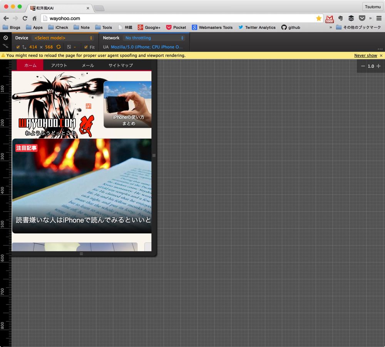Image resolution: width=385 pixels, height=347 pixels.
Task: Open the featured 読書嫌いな人 article image
Action: (x=82, y=186)
